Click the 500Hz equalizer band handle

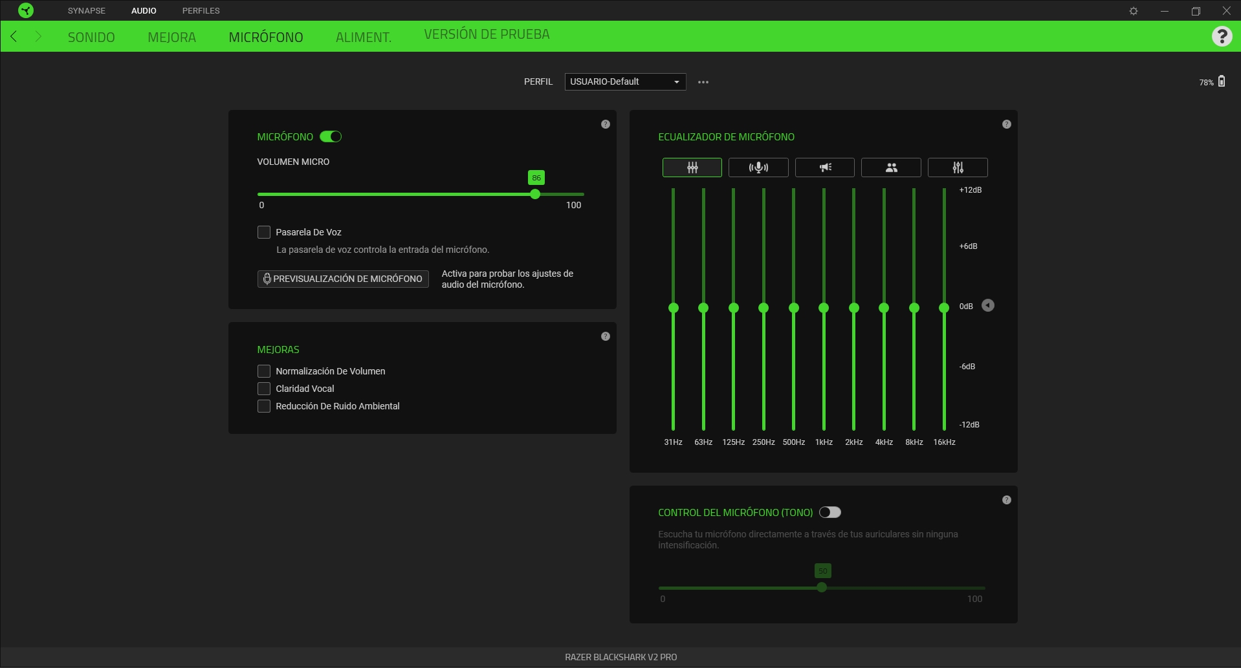[x=794, y=308]
